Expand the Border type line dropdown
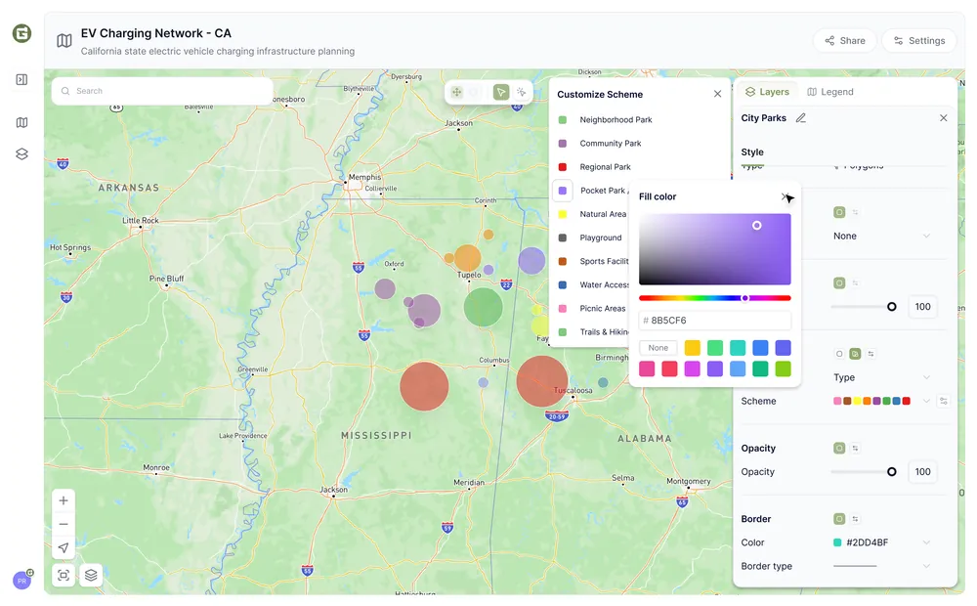The width and height of the screenshot is (977, 606). tap(881, 566)
